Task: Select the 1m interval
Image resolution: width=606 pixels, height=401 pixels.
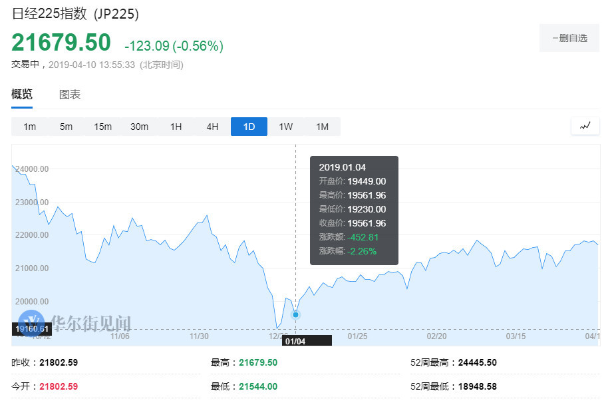Action: click(29, 127)
